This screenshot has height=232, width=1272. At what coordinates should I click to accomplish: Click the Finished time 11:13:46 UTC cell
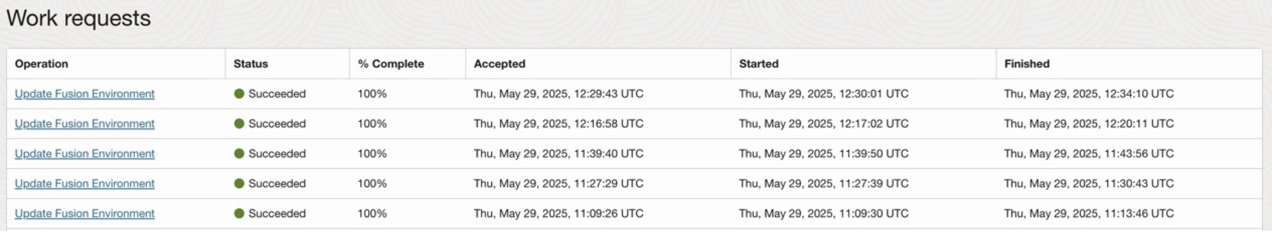click(1089, 213)
